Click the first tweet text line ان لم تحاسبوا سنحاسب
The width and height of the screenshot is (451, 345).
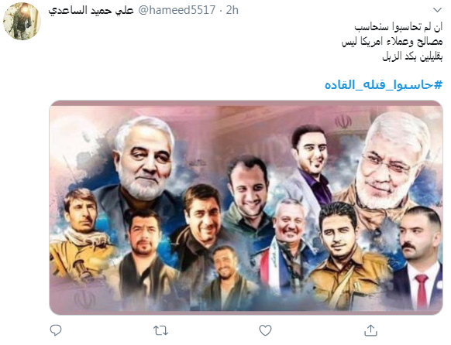coord(398,27)
